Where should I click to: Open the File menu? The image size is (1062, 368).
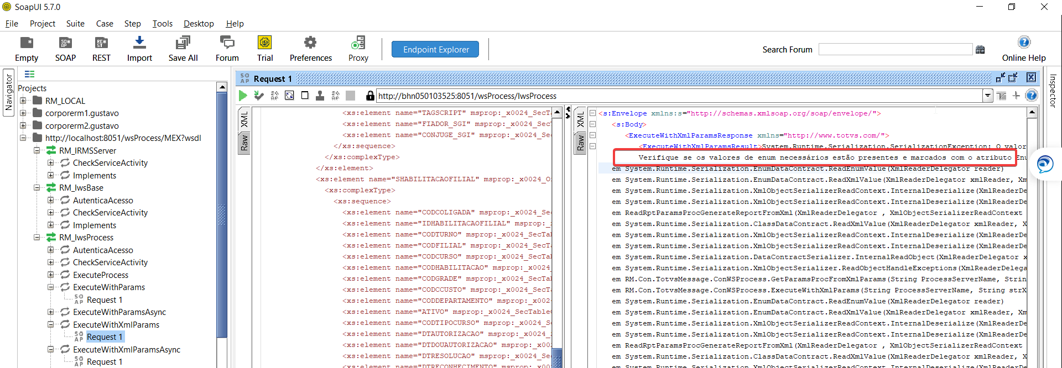click(12, 23)
